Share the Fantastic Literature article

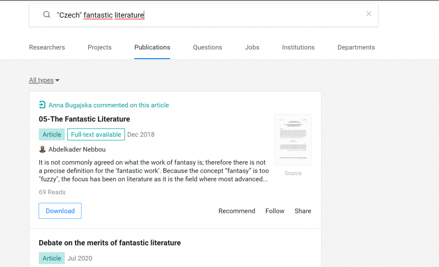[303, 211]
